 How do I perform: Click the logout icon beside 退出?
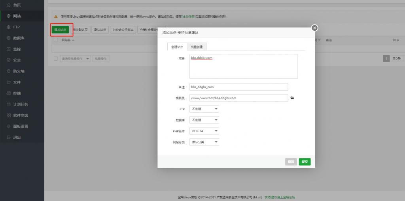(x=9, y=138)
